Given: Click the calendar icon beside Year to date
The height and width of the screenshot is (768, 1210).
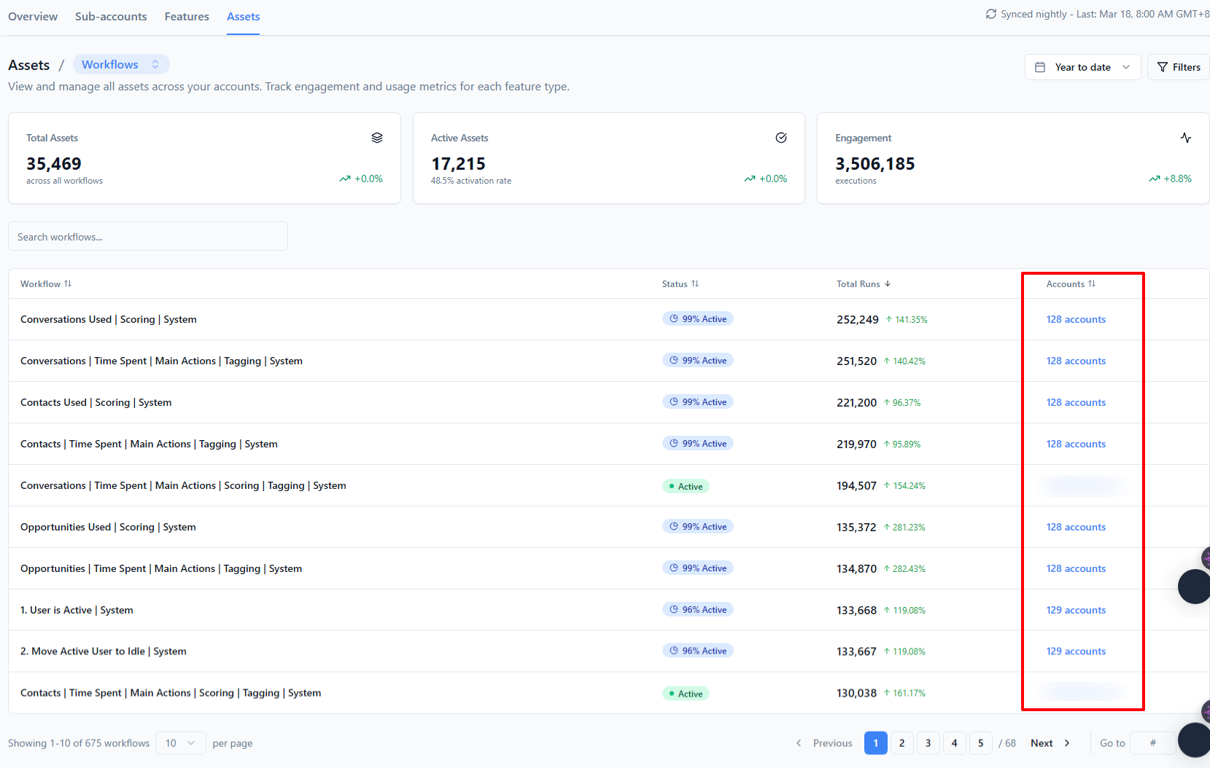Looking at the screenshot, I should [x=1040, y=67].
